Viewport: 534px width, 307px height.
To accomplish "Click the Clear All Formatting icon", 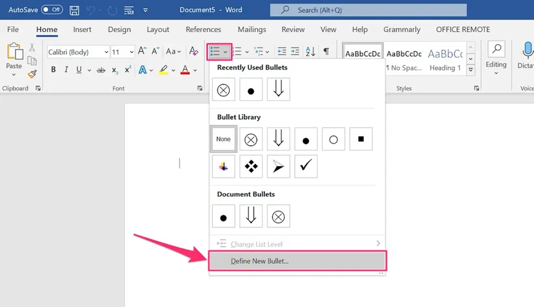I will [194, 52].
